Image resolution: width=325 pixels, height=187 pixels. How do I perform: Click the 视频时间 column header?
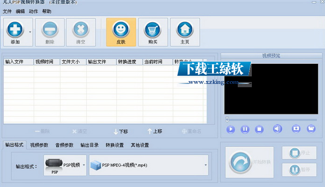[47, 62]
